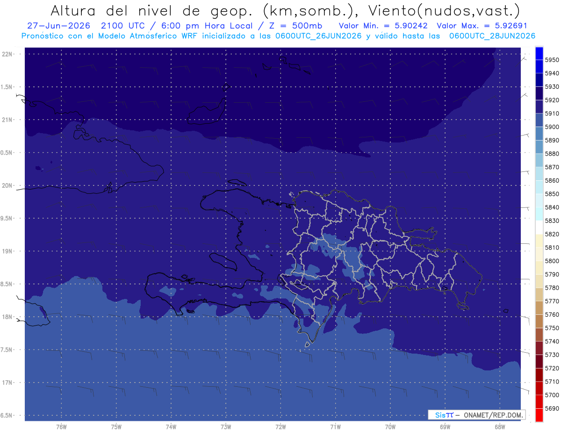
Task: Click the '5790' colorbar value
Action: coord(552,274)
